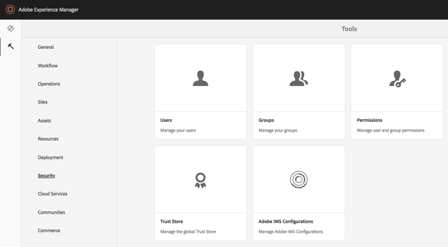Click the Users card title link
This screenshot has height=247, width=448.
pyautogui.click(x=166, y=120)
